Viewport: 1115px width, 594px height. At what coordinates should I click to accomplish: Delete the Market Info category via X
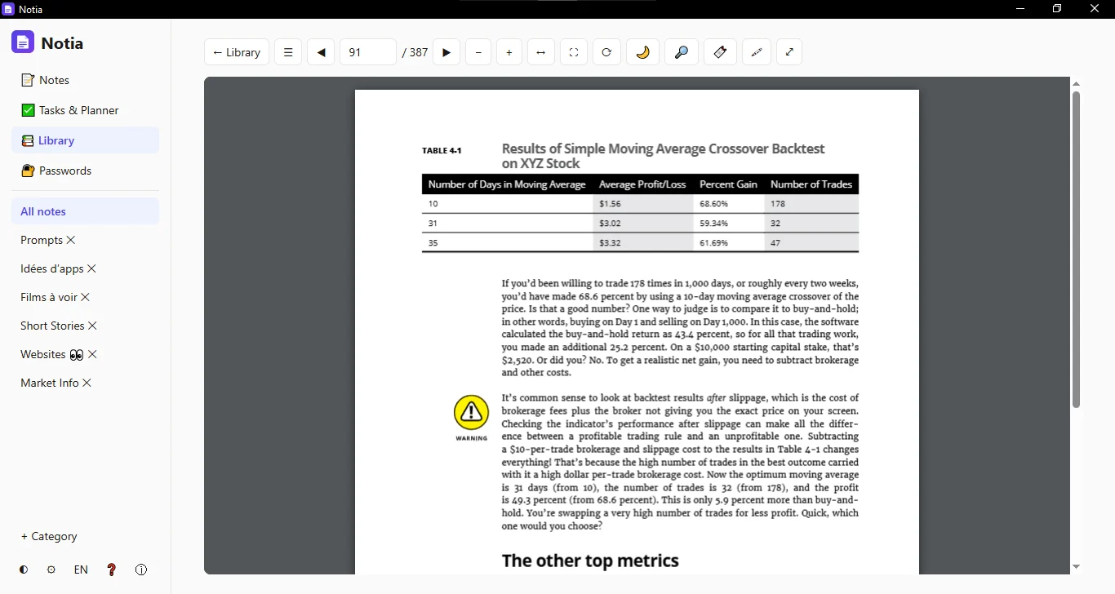coord(87,383)
